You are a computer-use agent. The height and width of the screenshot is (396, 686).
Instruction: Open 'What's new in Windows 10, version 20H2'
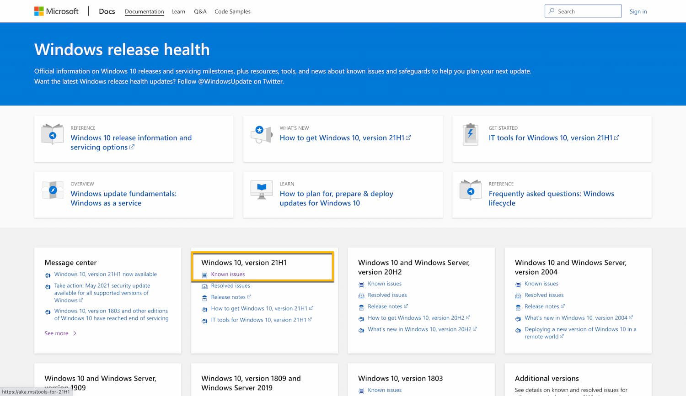[x=422, y=329]
